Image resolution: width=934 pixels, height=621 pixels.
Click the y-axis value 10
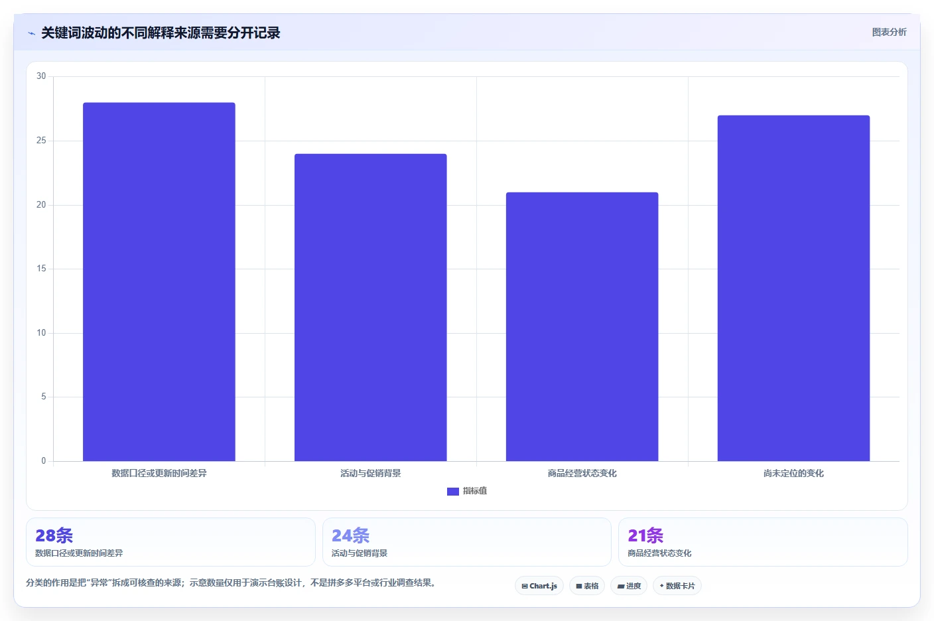(x=41, y=333)
